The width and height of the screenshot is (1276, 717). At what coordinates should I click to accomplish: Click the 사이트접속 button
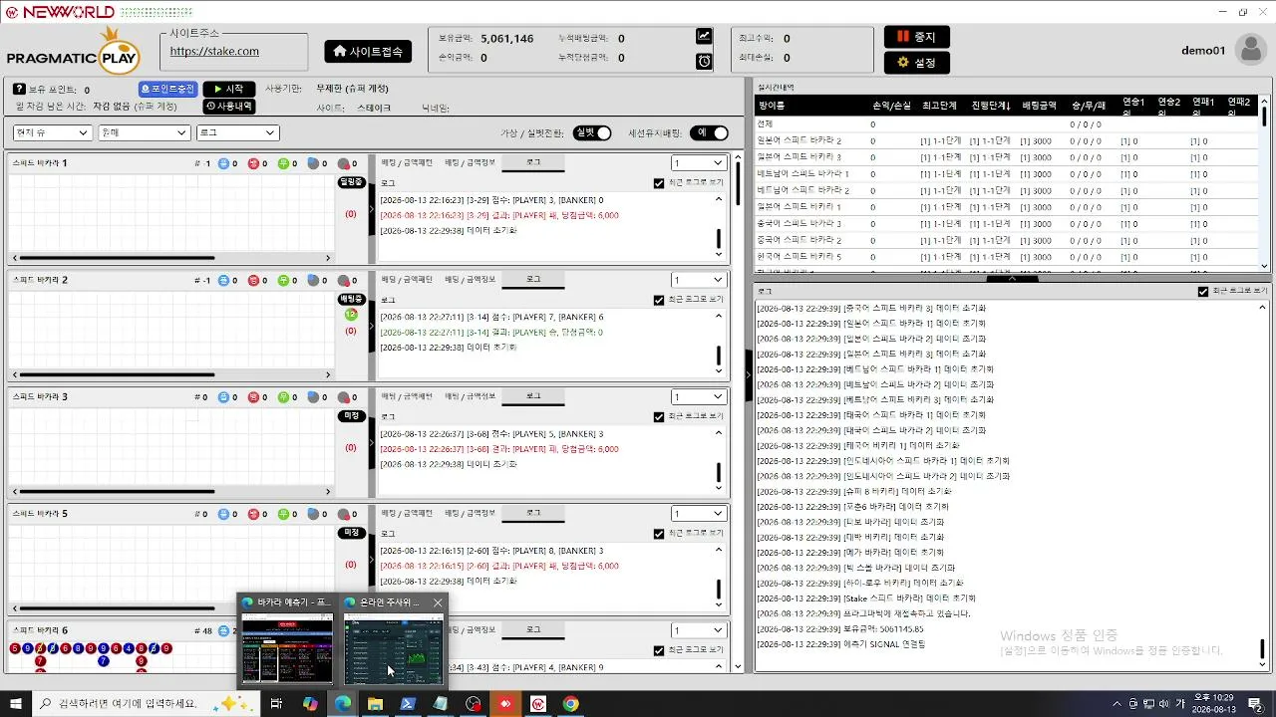tap(368, 52)
